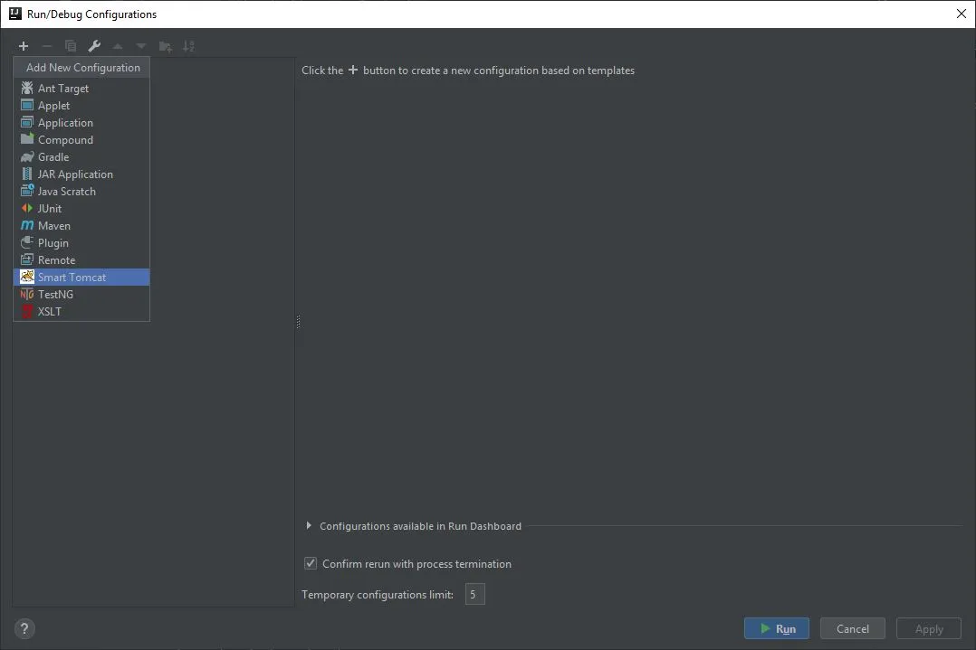Select Plugin configuration type
The width and height of the screenshot is (976, 650).
[81, 243]
